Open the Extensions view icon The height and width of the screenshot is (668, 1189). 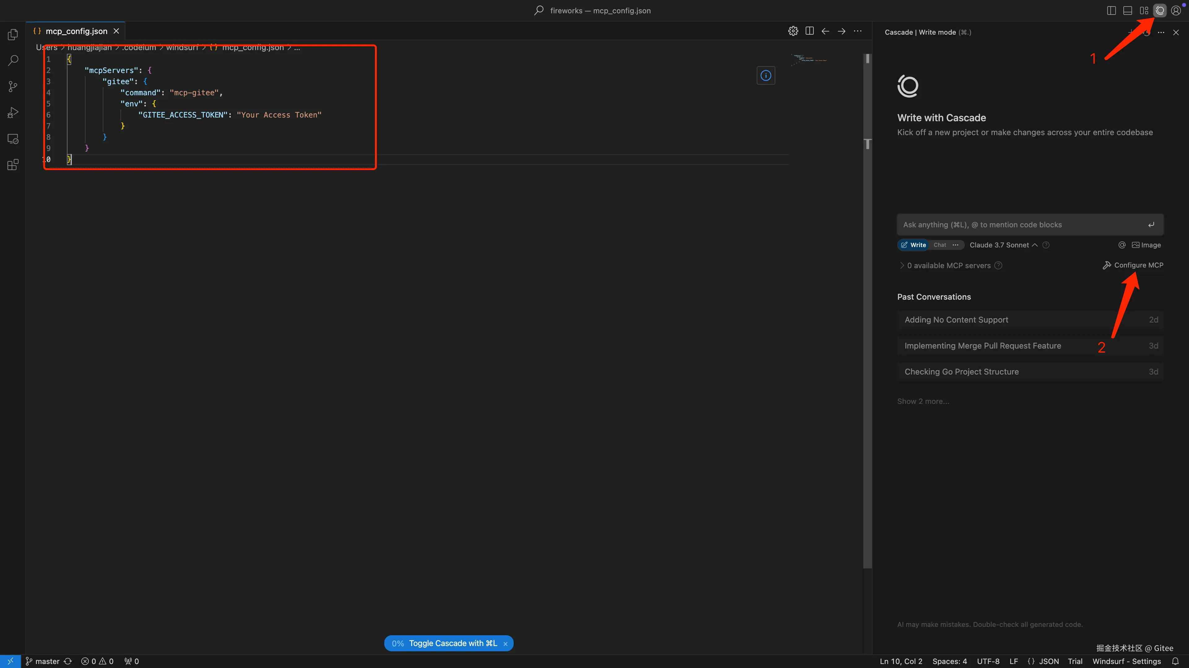[13, 165]
